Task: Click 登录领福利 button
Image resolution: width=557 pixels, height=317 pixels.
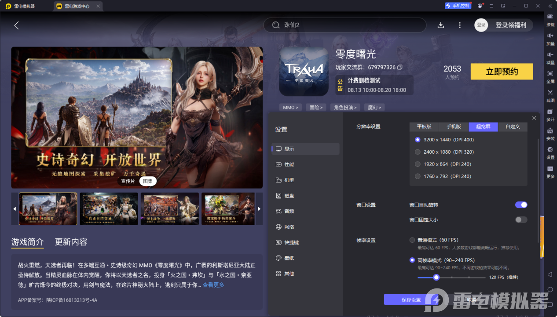Action: point(510,25)
